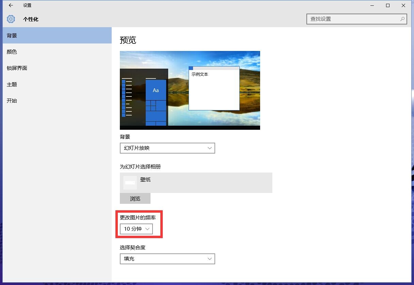Click the search magnifier icon
Viewport: 414px width, 285px height.
402,19
